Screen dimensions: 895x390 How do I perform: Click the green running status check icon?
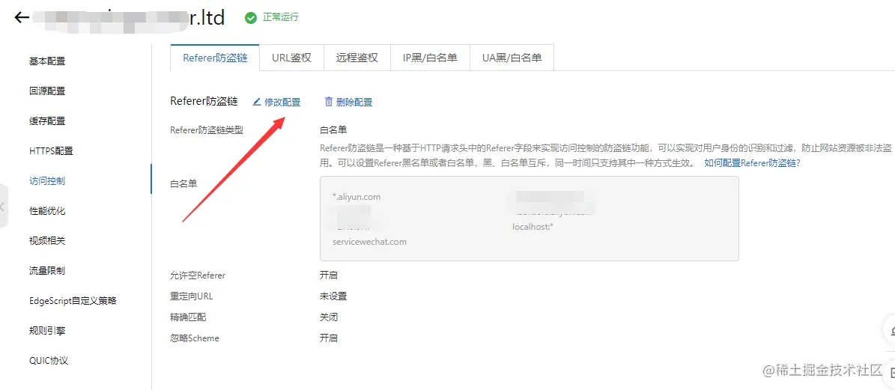(250, 18)
